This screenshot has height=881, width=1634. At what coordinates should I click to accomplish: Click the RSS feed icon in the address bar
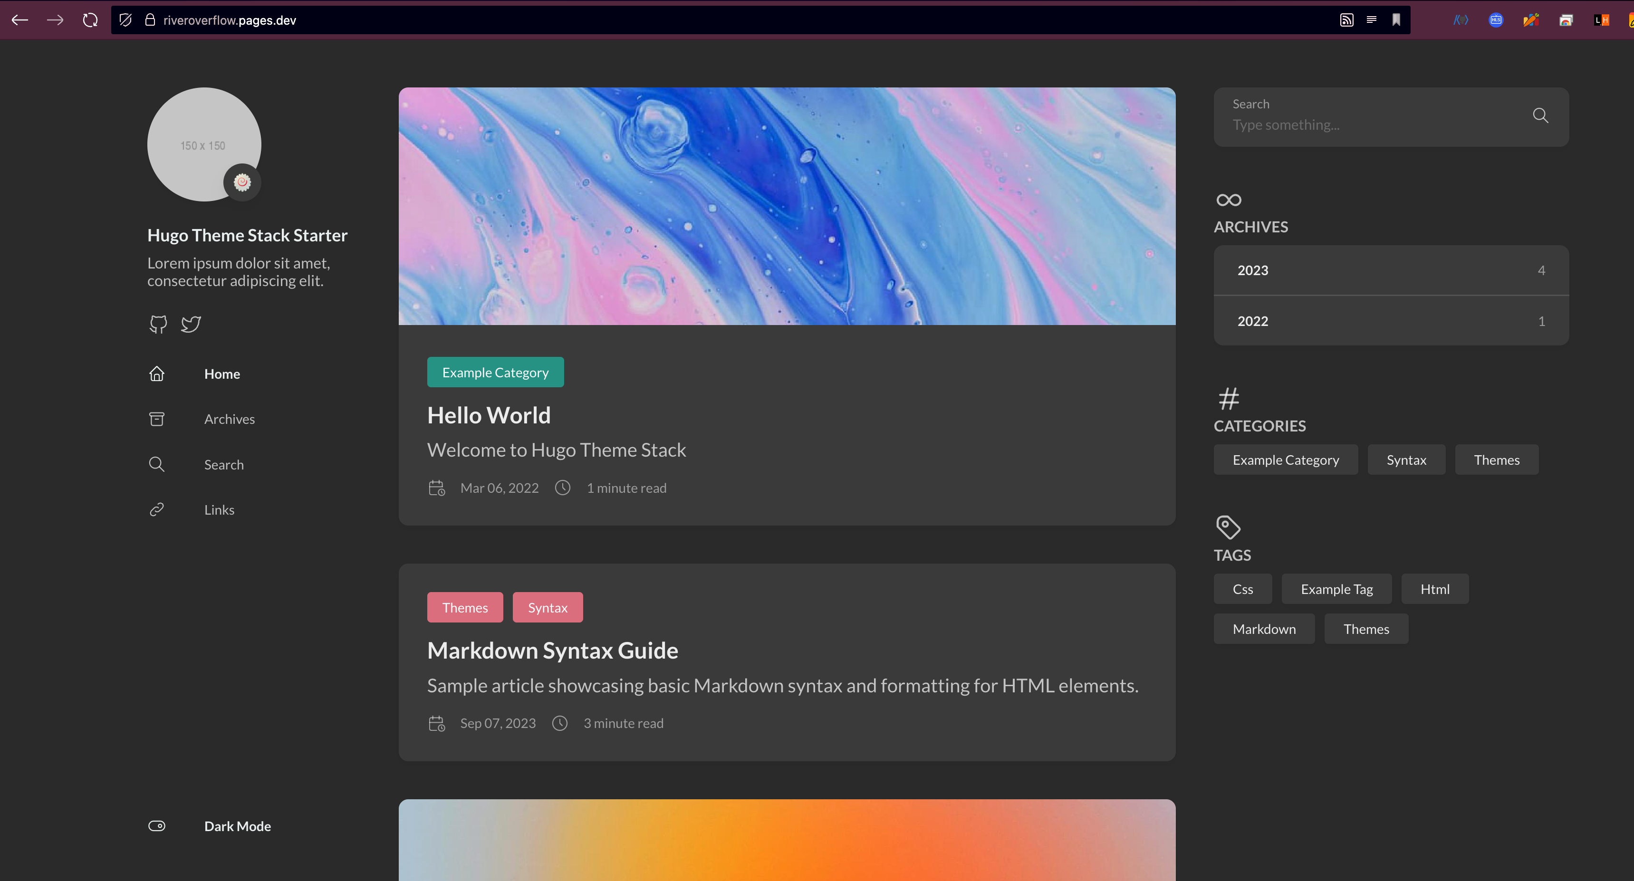(1346, 19)
